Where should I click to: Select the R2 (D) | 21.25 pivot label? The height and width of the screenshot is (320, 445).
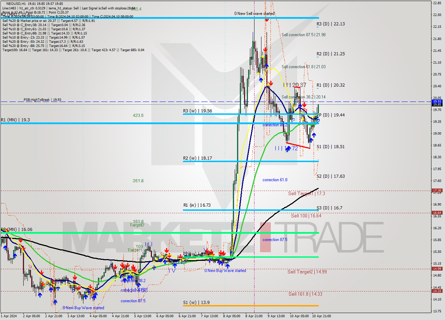click(x=331, y=54)
